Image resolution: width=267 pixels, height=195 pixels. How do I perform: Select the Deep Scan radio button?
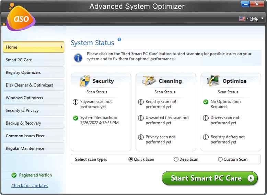[x=176, y=159]
